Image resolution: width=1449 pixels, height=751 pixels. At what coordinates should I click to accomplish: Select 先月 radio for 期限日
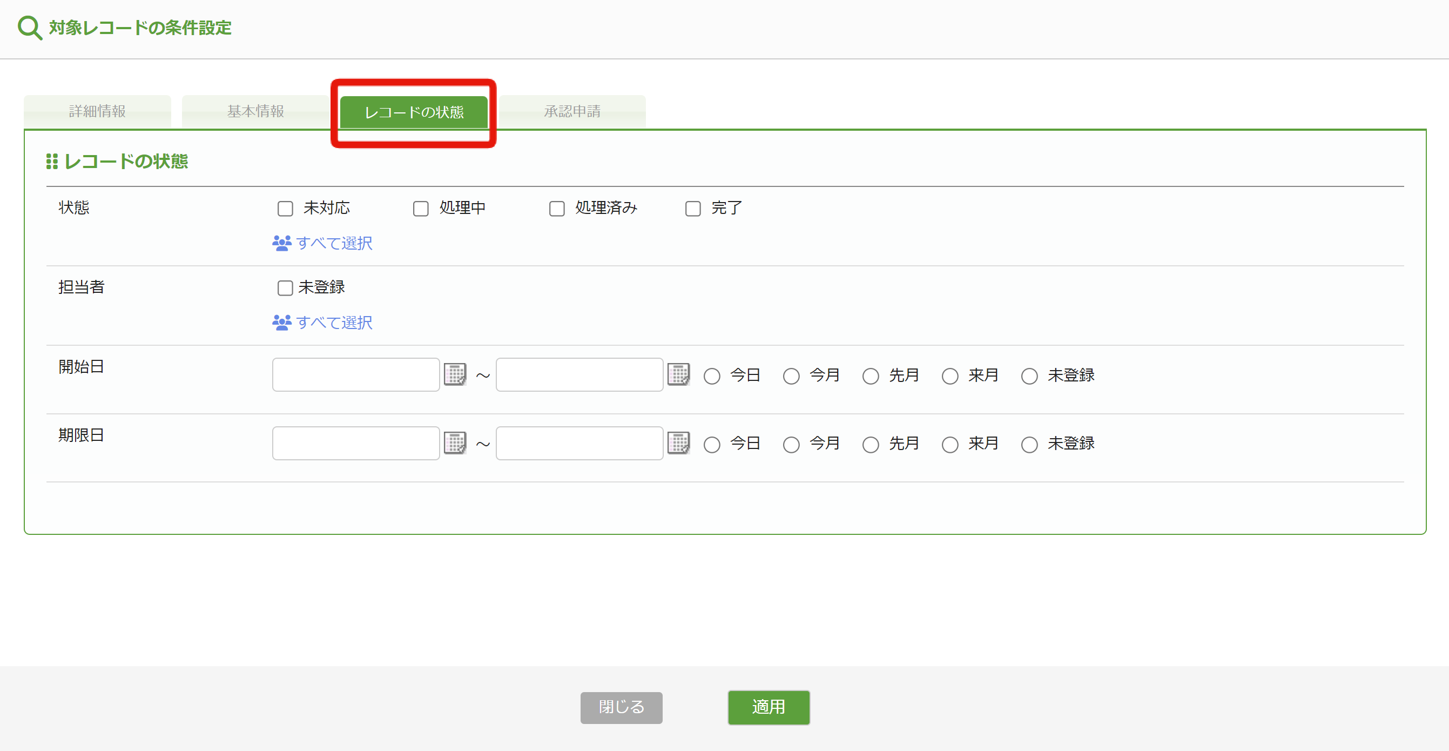point(871,445)
